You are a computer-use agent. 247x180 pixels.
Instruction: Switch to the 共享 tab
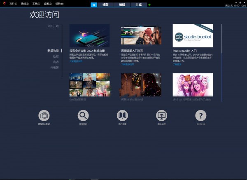point(139,5)
